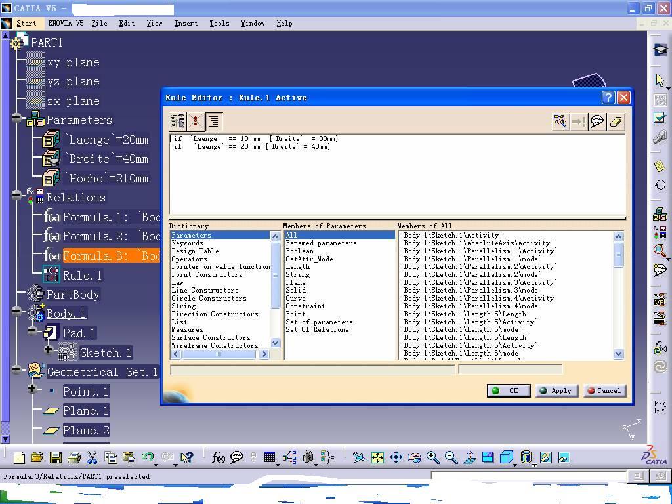This screenshot has width=672, height=504.
Task: Collapse the Parameters tree node
Action: [x=16, y=117]
